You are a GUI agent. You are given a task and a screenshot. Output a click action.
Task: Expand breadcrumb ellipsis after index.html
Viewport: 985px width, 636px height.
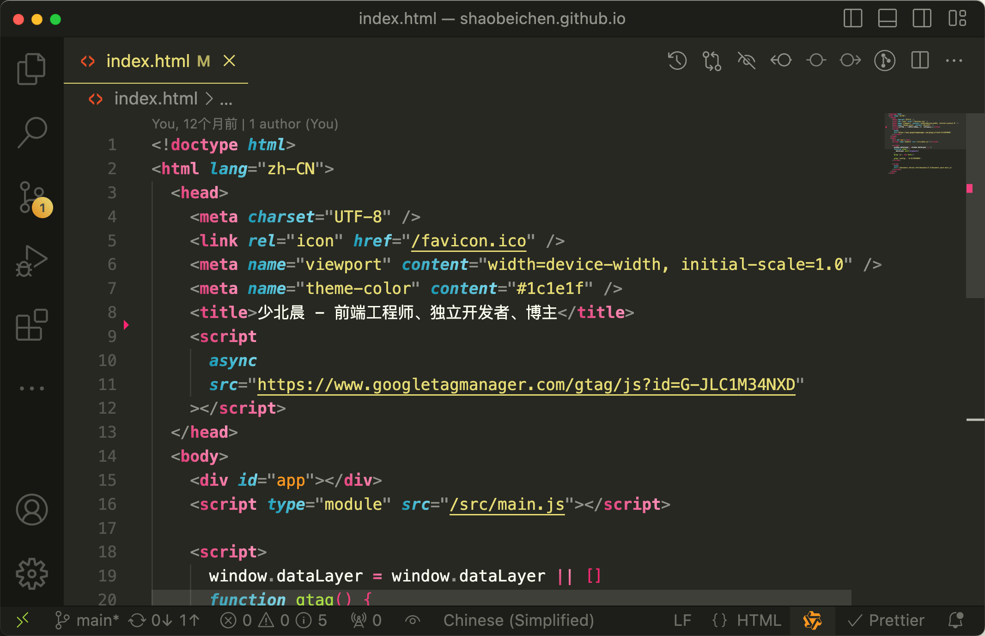226,99
